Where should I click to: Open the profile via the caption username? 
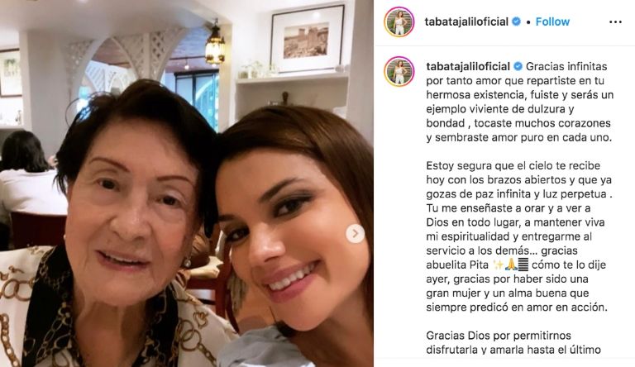(468, 66)
